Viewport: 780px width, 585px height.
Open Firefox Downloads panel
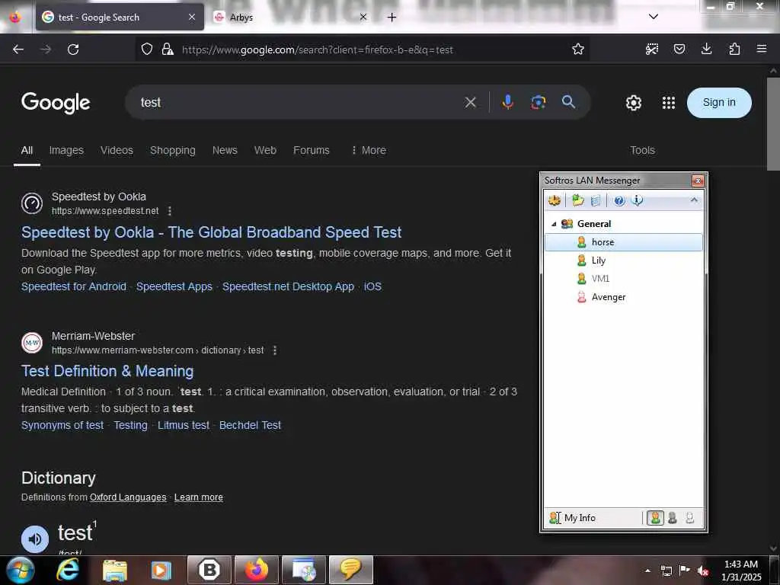[x=706, y=50]
